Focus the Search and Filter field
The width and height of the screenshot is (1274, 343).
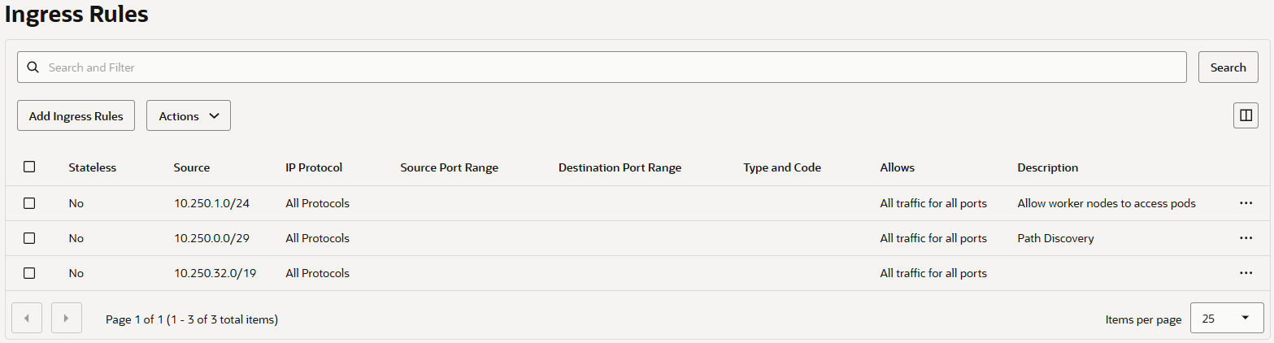click(610, 67)
